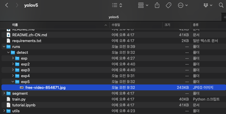This screenshot has width=226, height=114.
Task: Select the exp4 folder name
Action: [x=25, y=76]
